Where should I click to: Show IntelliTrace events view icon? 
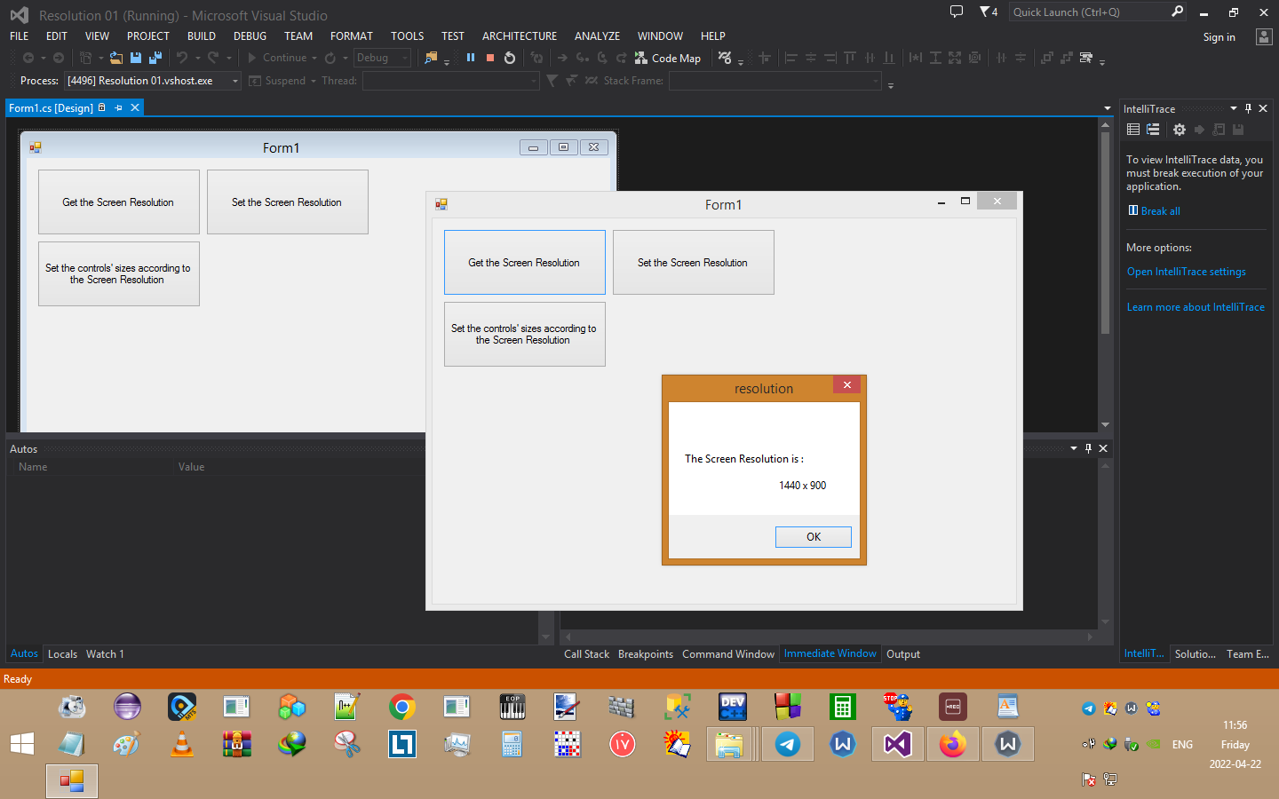coord(1133,130)
